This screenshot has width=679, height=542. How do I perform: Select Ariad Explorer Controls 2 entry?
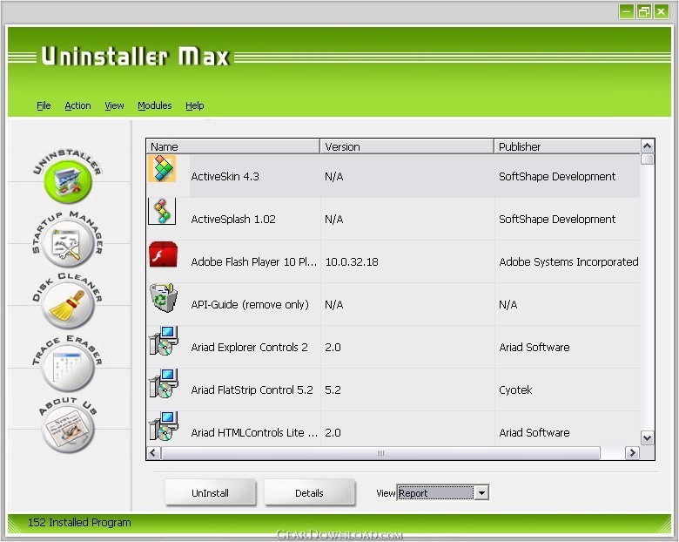pos(249,348)
